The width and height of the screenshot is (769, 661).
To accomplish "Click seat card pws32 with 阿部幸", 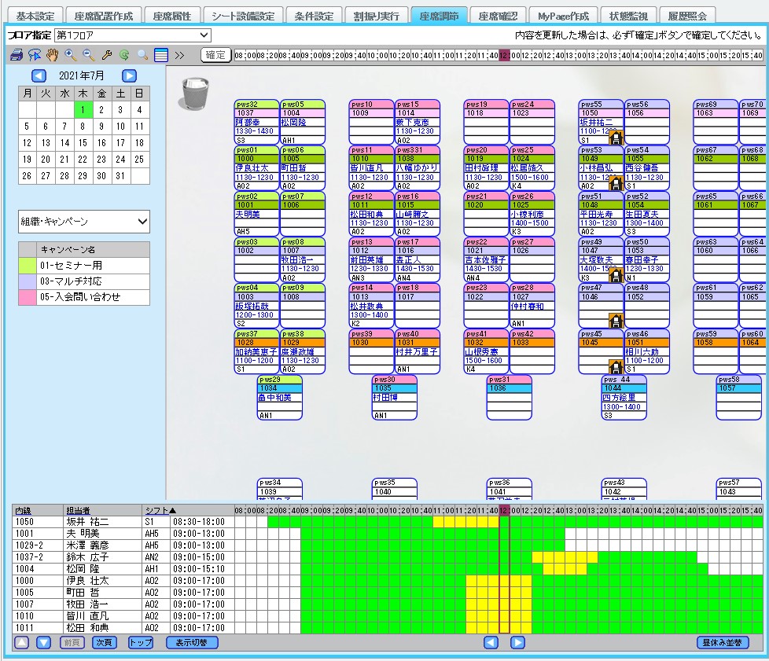I will [256, 122].
